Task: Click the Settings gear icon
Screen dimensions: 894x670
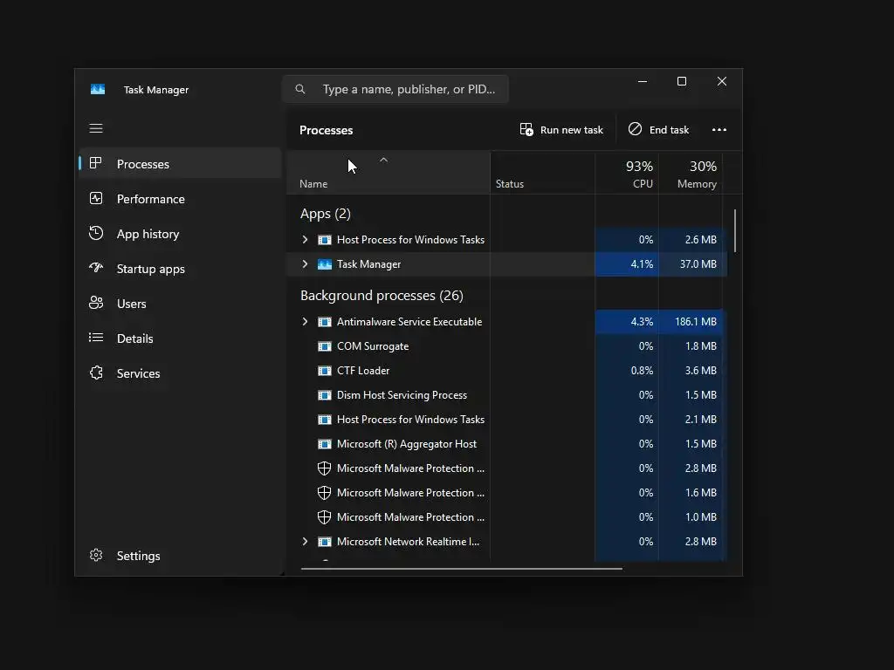Action: (96, 555)
